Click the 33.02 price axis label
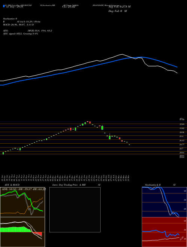The height and width of the screenshot is (247, 187). pyautogui.click(x=182, y=128)
